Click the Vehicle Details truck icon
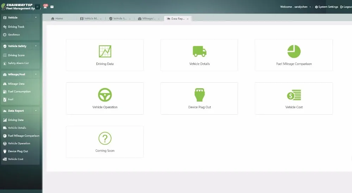Screen dimensions: 352x193 click(x=200, y=51)
